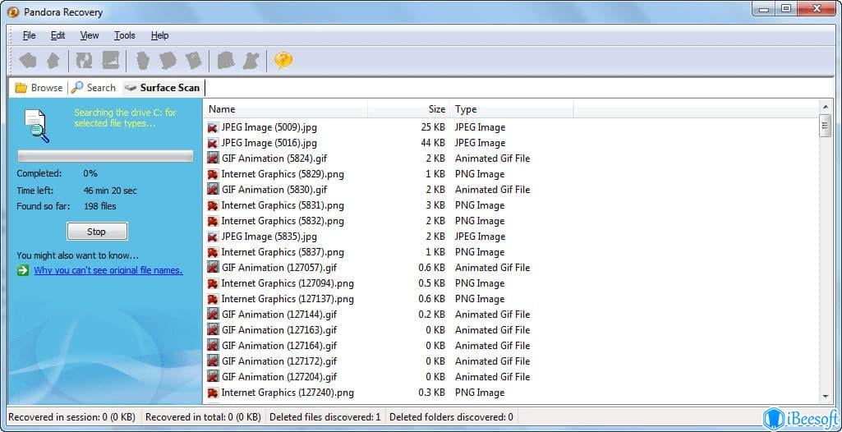Open 'Why you can't see original file names' link
Image resolution: width=842 pixels, height=432 pixels.
[x=108, y=270]
